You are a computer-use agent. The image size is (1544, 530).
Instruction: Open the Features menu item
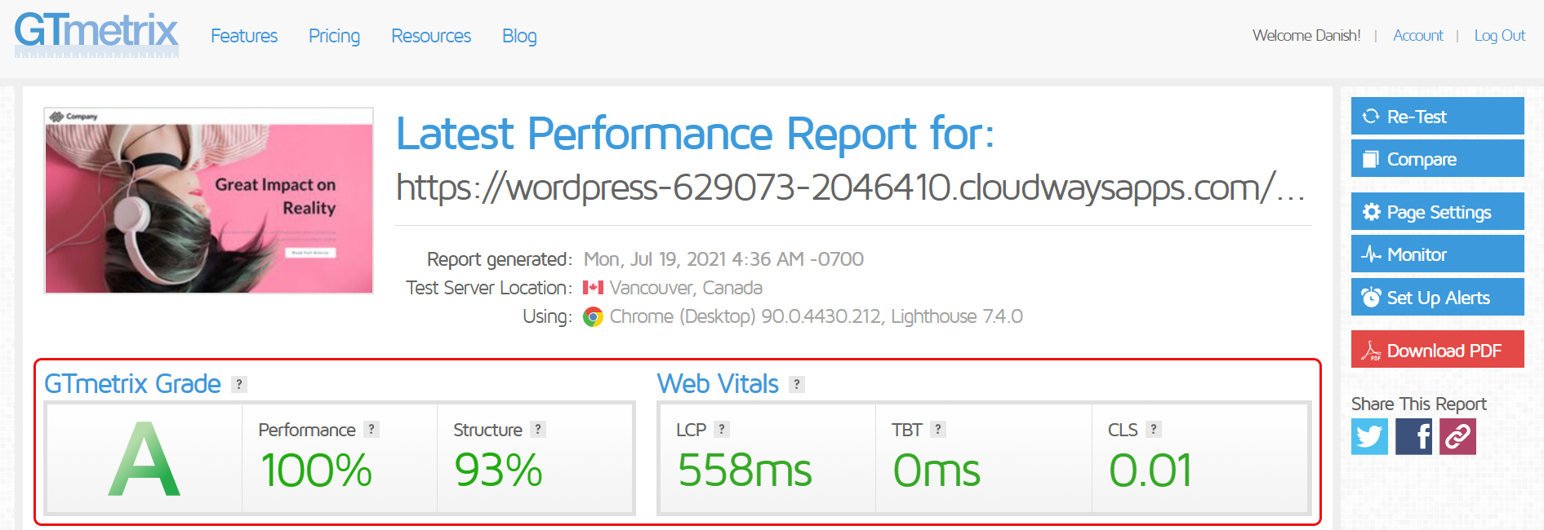coord(244,36)
